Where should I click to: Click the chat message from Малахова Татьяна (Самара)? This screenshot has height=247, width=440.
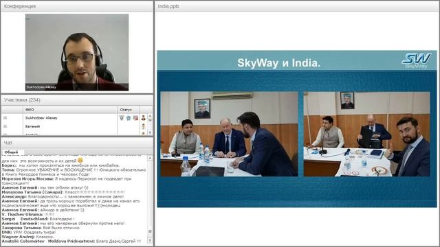click(x=63, y=192)
